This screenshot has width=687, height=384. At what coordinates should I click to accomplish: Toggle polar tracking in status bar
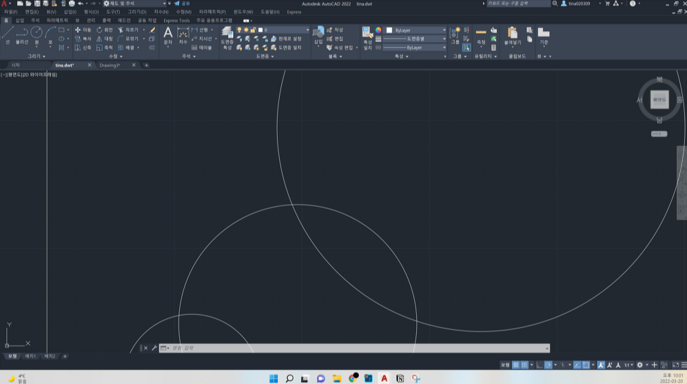pyautogui.click(x=548, y=365)
